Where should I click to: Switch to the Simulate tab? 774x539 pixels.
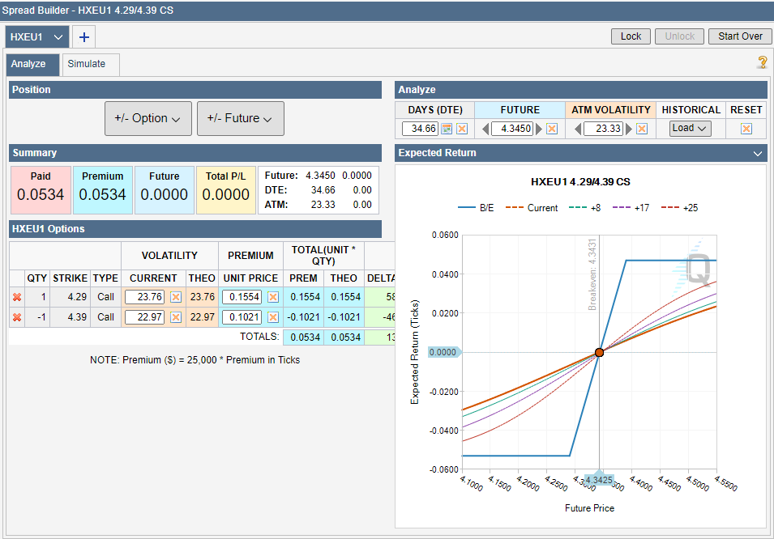[91, 64]
